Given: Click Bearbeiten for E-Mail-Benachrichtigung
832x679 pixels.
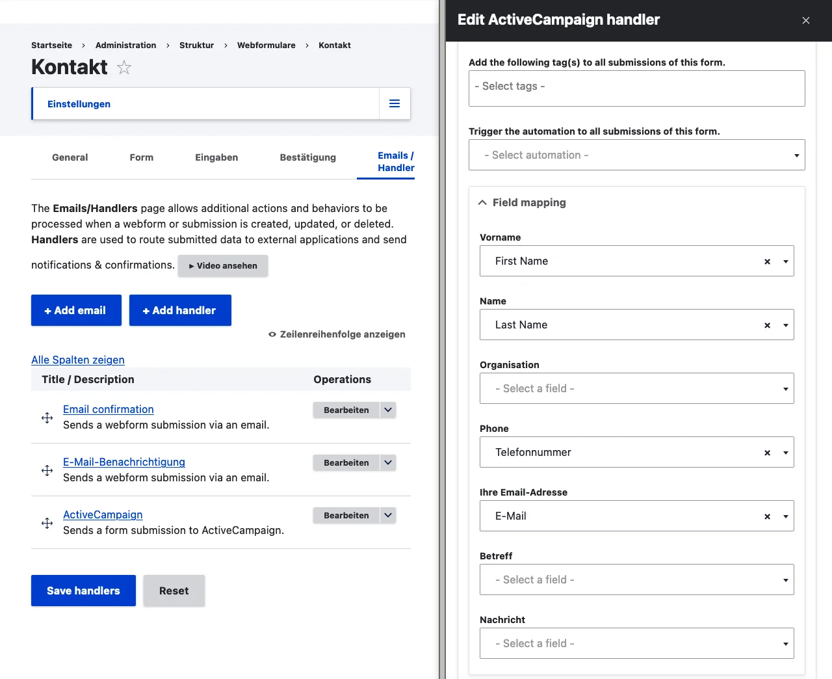Looking at the screenshot, I should [346, 462].
